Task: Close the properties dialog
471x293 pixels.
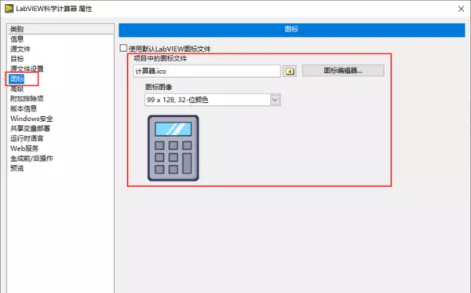Action: [x=461, y=9]
